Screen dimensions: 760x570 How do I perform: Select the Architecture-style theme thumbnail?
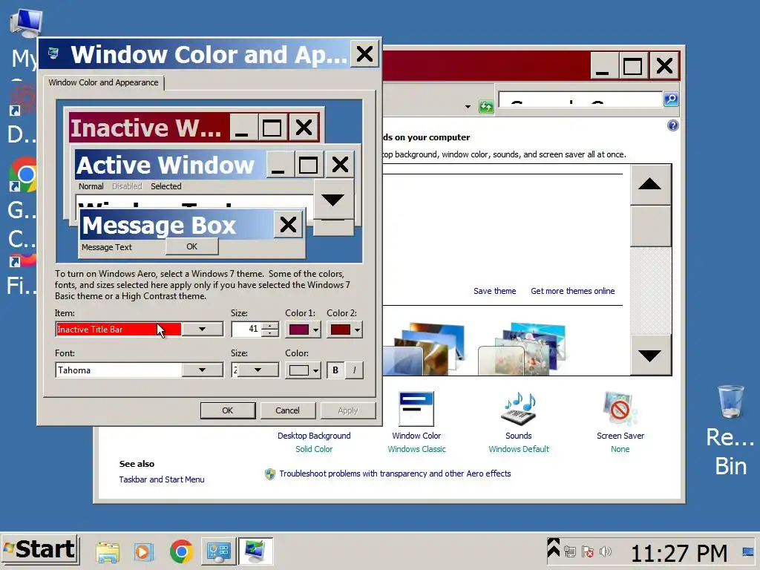(x=424, y=349)
